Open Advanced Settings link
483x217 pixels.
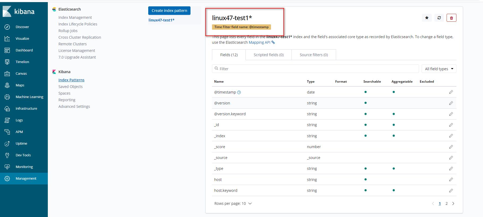74,107
